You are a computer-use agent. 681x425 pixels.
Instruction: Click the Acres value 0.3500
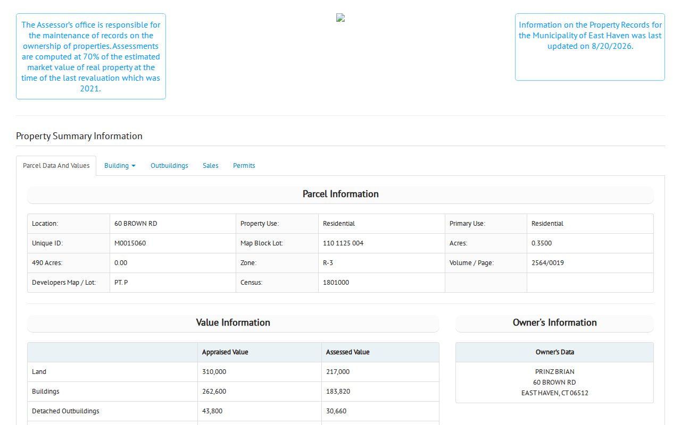[542, 243]
